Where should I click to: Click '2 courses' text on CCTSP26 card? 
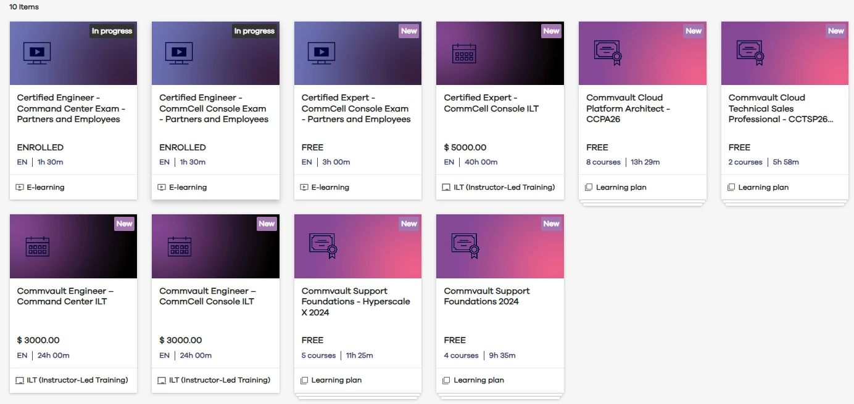745,163
